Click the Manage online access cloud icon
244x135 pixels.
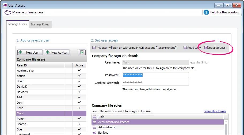tap(8, 12)
